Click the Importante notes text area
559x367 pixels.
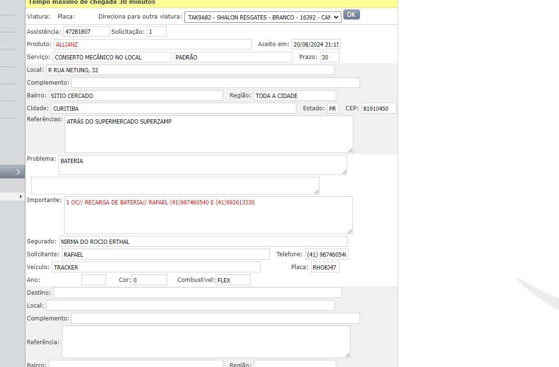[x=209, y=215]
